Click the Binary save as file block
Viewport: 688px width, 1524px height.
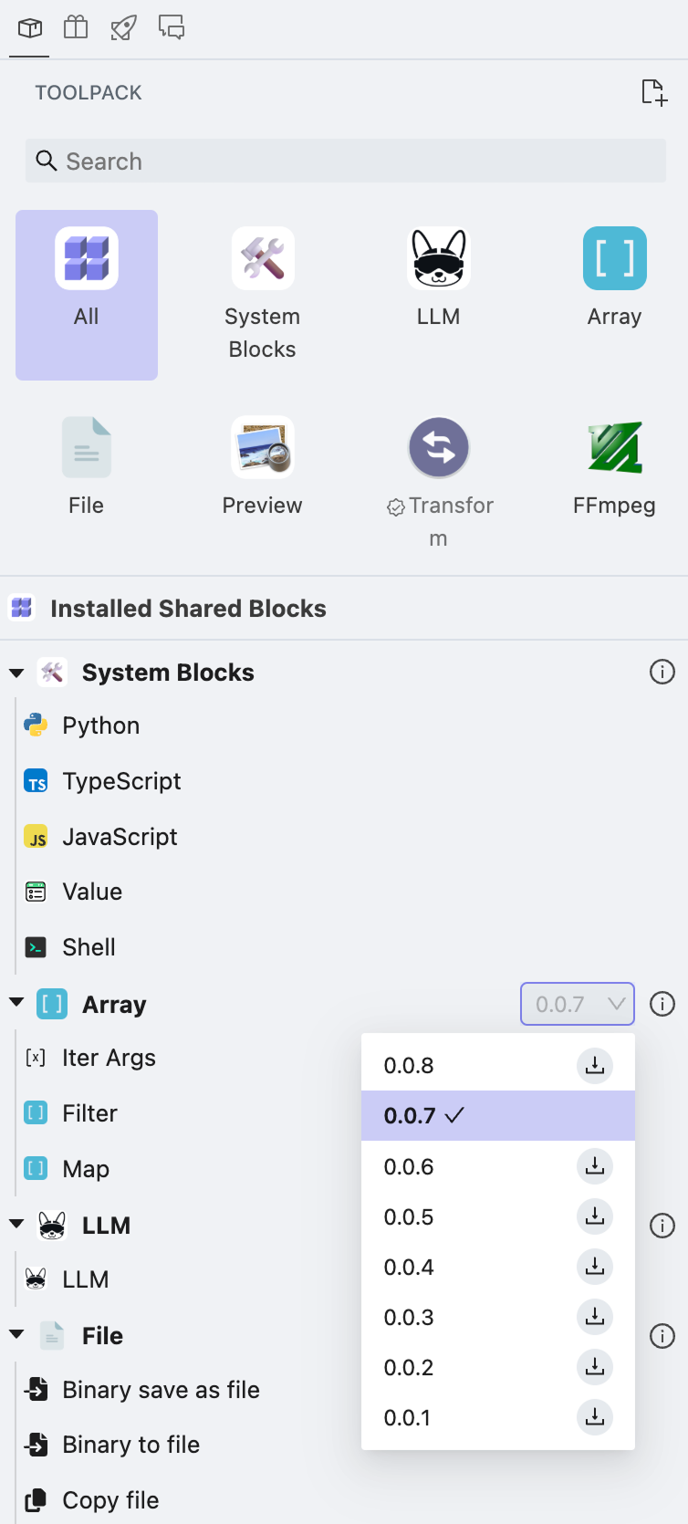[x=161, y=1390]
